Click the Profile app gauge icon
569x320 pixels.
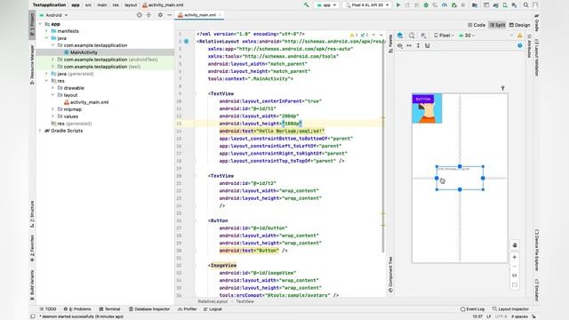pyautogui.click(x=445, y=5)
